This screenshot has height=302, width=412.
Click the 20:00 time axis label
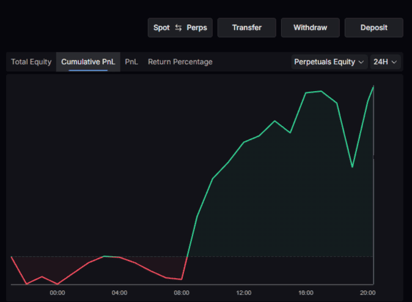[x=368, y=292]
